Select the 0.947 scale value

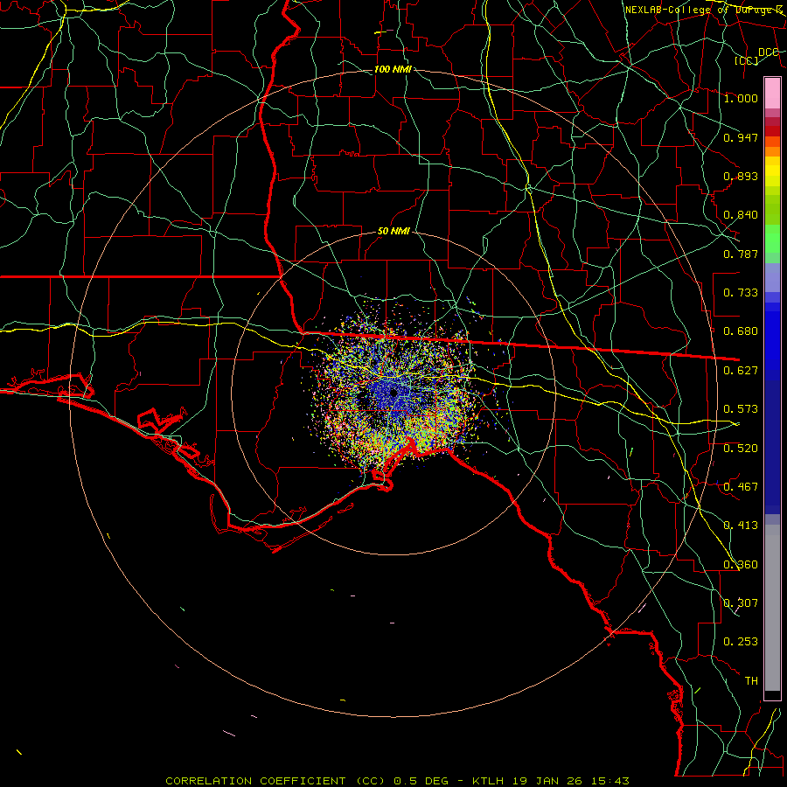click(x=741, y=137)
